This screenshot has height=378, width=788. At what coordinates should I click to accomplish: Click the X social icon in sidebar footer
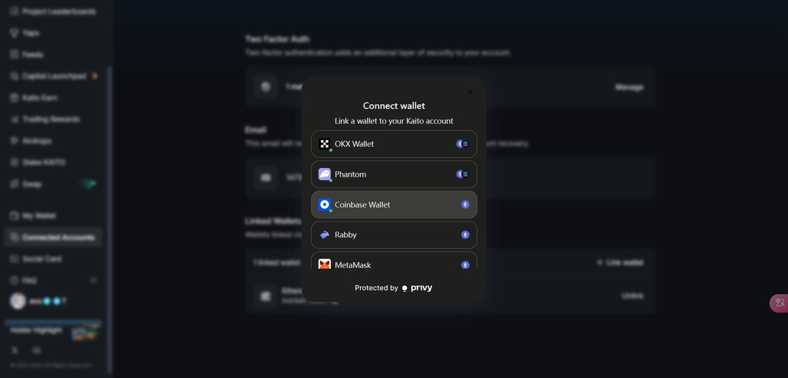[16, 350]
